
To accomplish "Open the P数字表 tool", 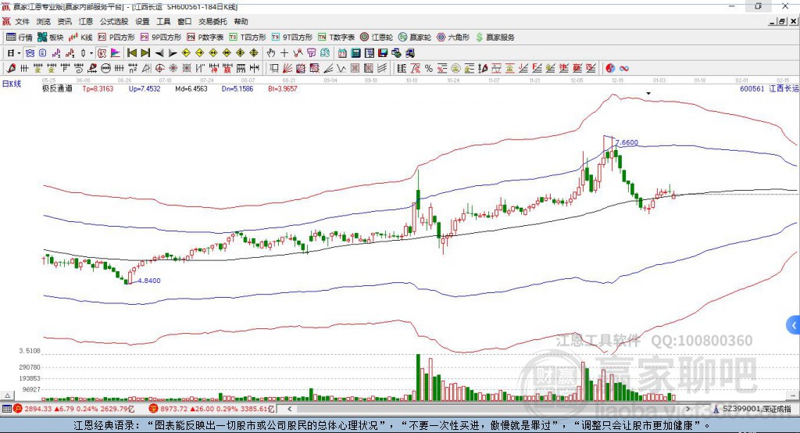I will [x=205, y=38].
